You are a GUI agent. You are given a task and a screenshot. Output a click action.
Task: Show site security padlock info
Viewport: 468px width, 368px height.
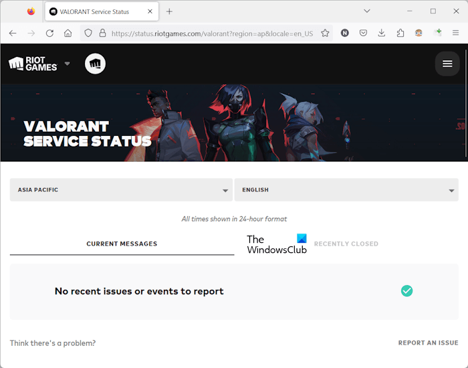pyautogui.click(x=102, y=33)
